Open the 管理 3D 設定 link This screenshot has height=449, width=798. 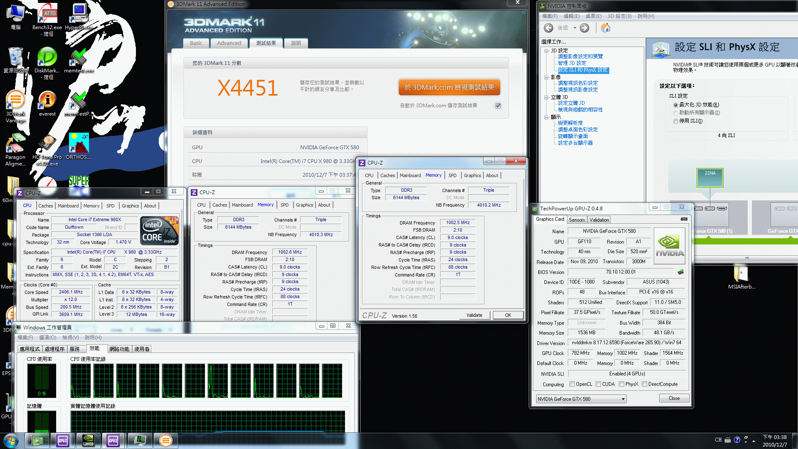[572, 63]
